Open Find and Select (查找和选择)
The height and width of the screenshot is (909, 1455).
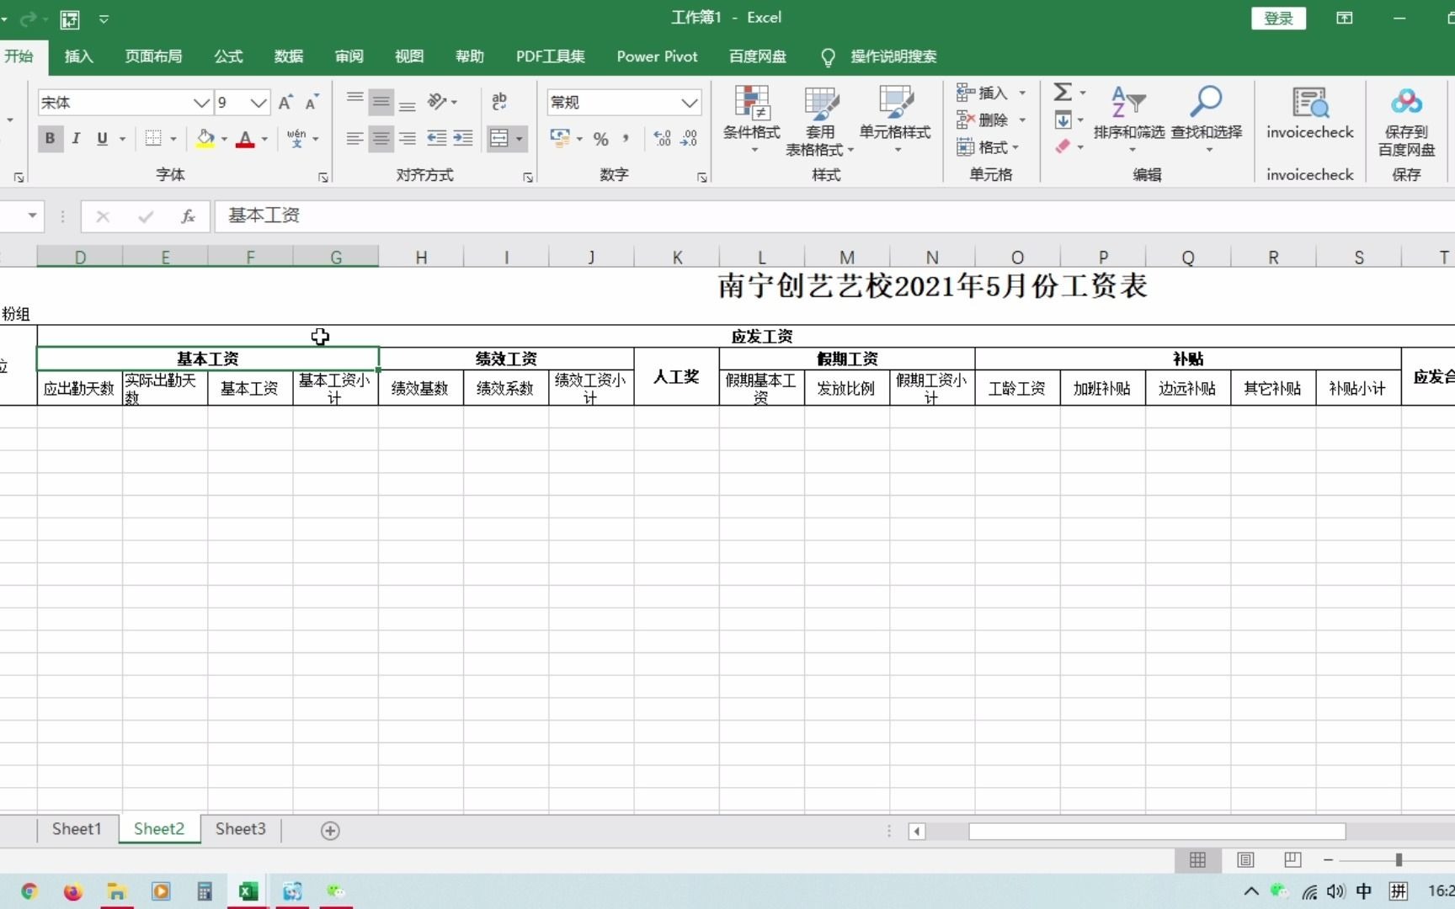coord(1207,120)
